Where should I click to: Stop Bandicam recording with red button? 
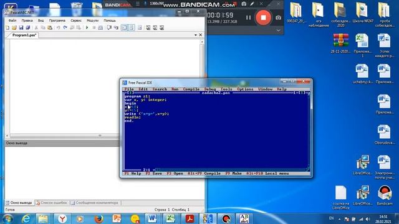coord(263,17)
